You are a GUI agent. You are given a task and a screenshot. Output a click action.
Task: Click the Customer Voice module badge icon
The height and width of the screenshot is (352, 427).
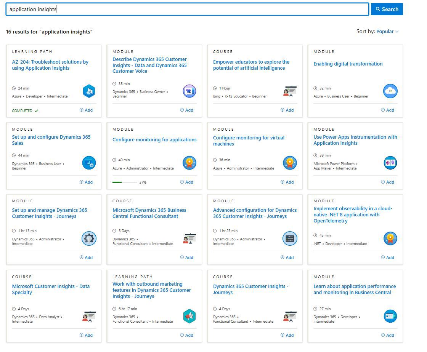pyautogui.click(x=189, y=91)
